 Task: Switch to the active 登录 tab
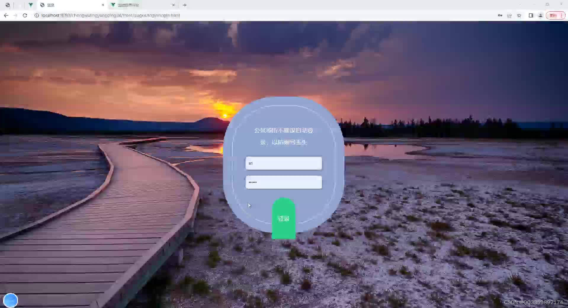pyautogui.click(x=72, y=5)
